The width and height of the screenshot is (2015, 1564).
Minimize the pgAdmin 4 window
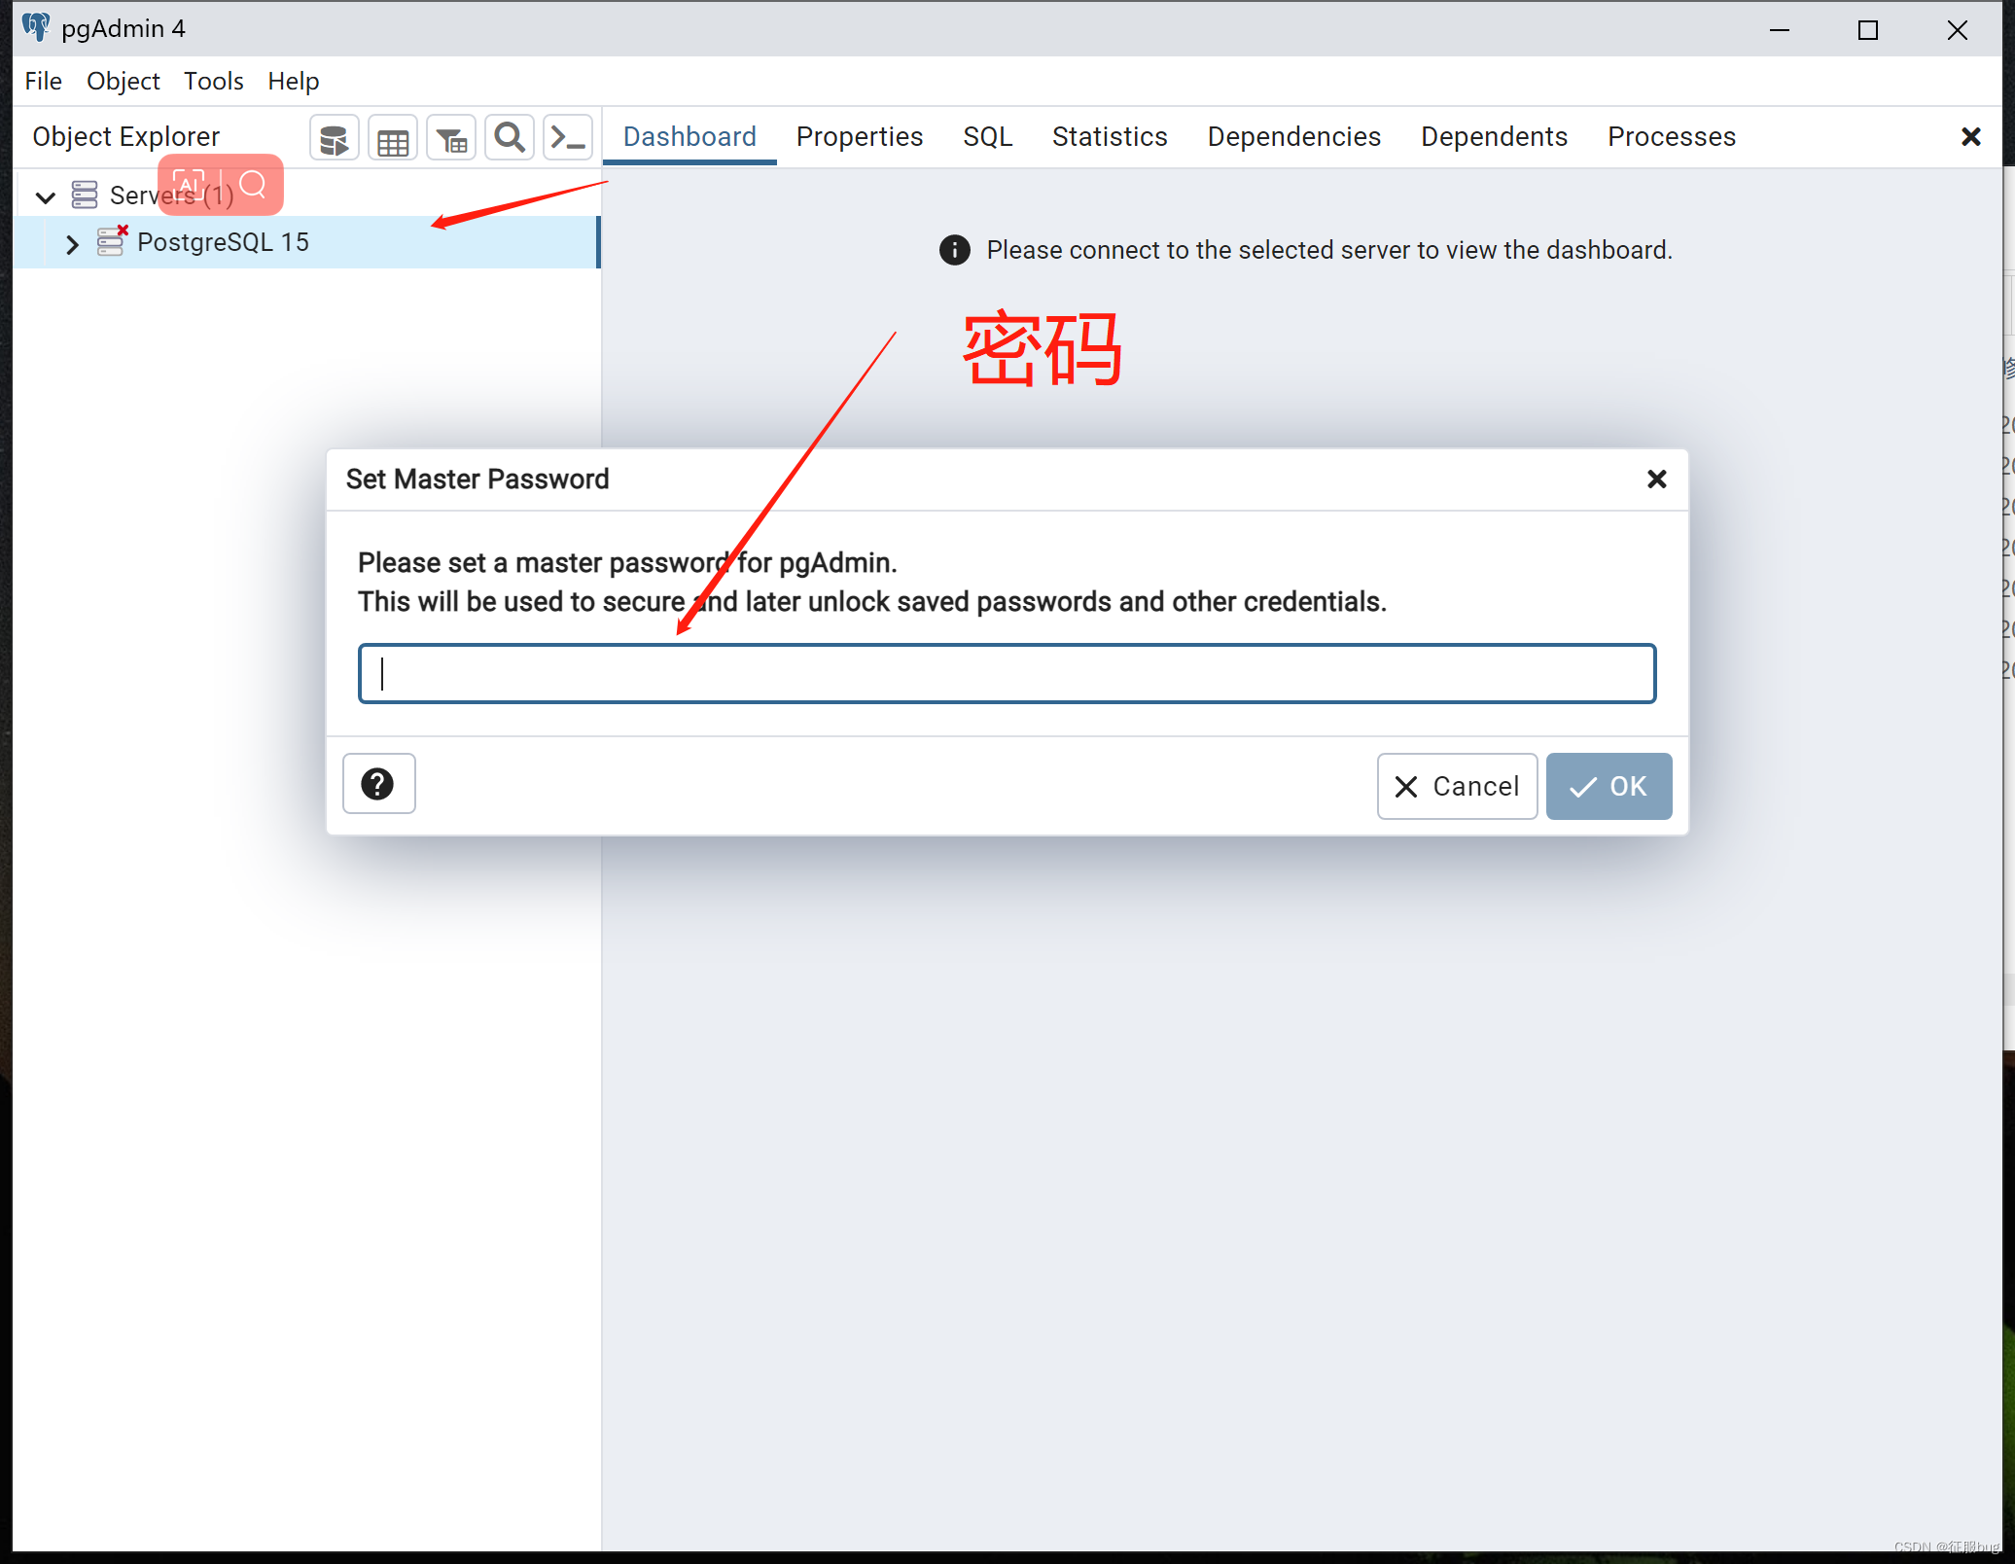pyautogui.click(x=1780, y=30)
